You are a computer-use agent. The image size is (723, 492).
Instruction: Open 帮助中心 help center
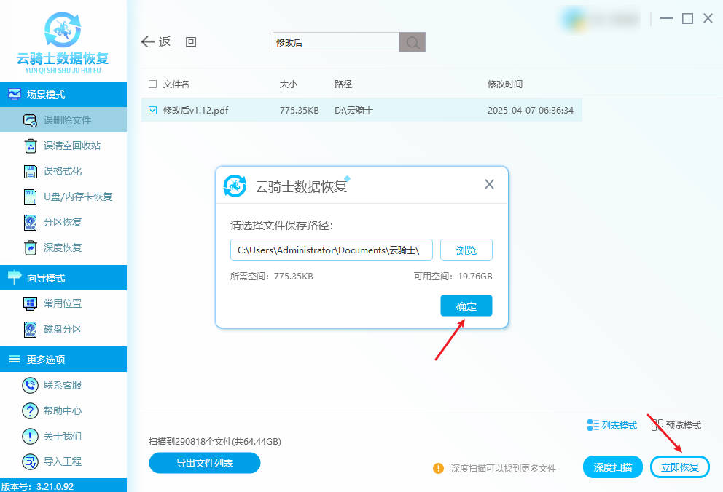63,410
